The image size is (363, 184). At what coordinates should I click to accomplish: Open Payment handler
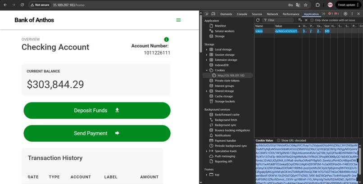(x=225, y=140)
